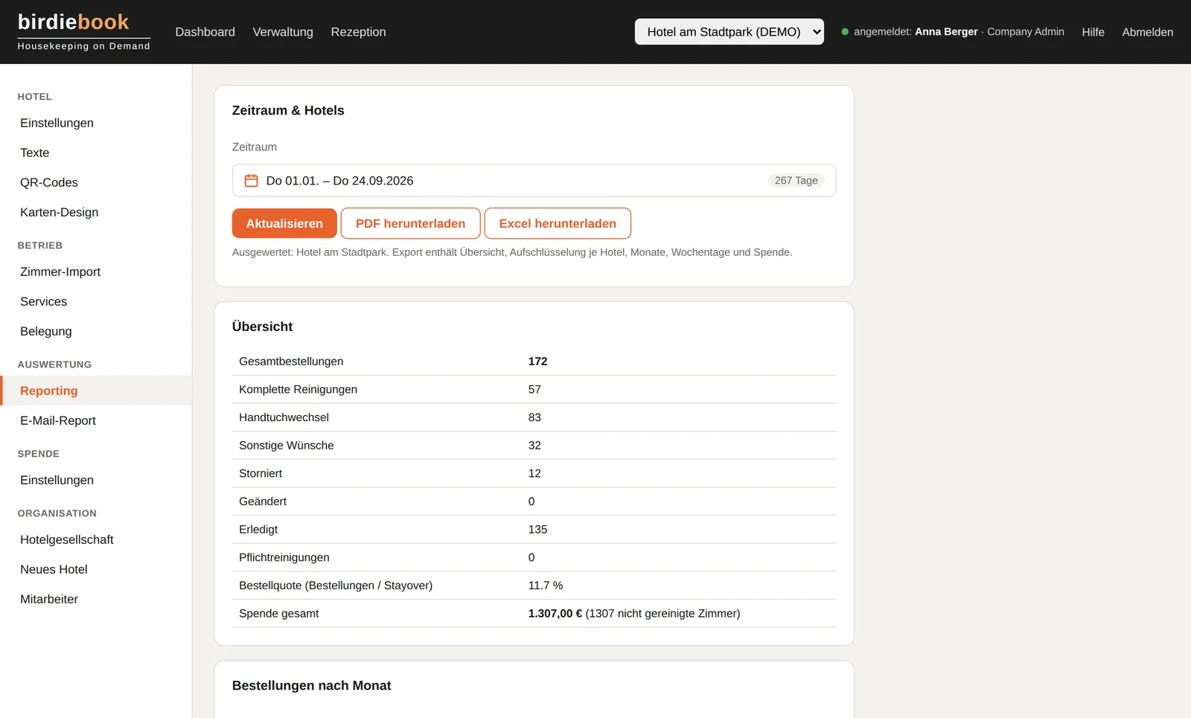Image resolution: width=1191 pixels, height=718 pixels.
Task: Open Spende Einstellungen in sidebar
Action: tap(96, 480)
